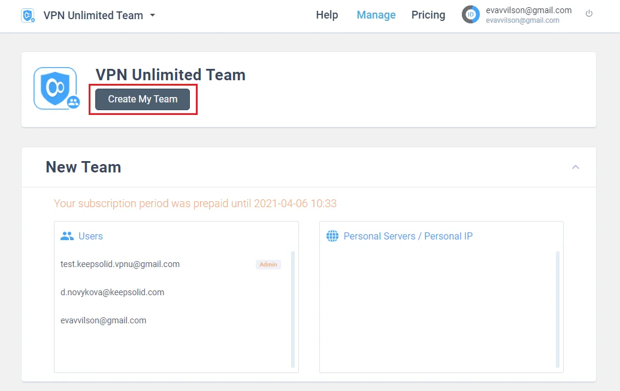
Task: Click the evavvilson@gmail.com account name in header
Action: pos(529,10)
